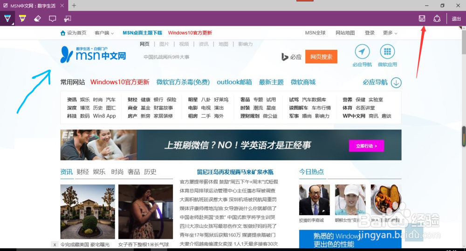The width and height of the screenshot is (466, 251).
Task: Switch to the 娱乐 news tab
Action: tap(99, 172)
